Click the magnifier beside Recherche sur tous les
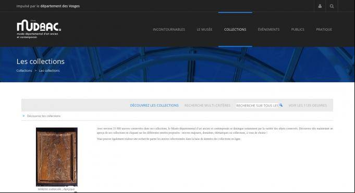Image resolution: width=355 pixels, height=193 pixels. pos(281,105)
